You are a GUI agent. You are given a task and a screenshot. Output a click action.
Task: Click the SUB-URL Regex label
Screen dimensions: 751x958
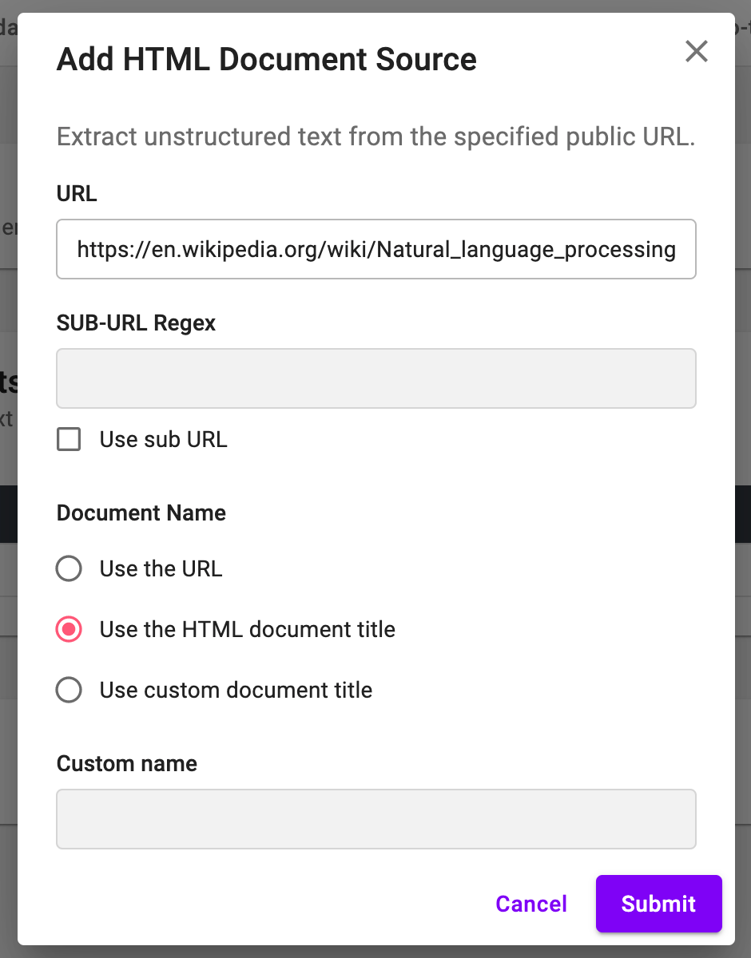(x=136, y=323)
